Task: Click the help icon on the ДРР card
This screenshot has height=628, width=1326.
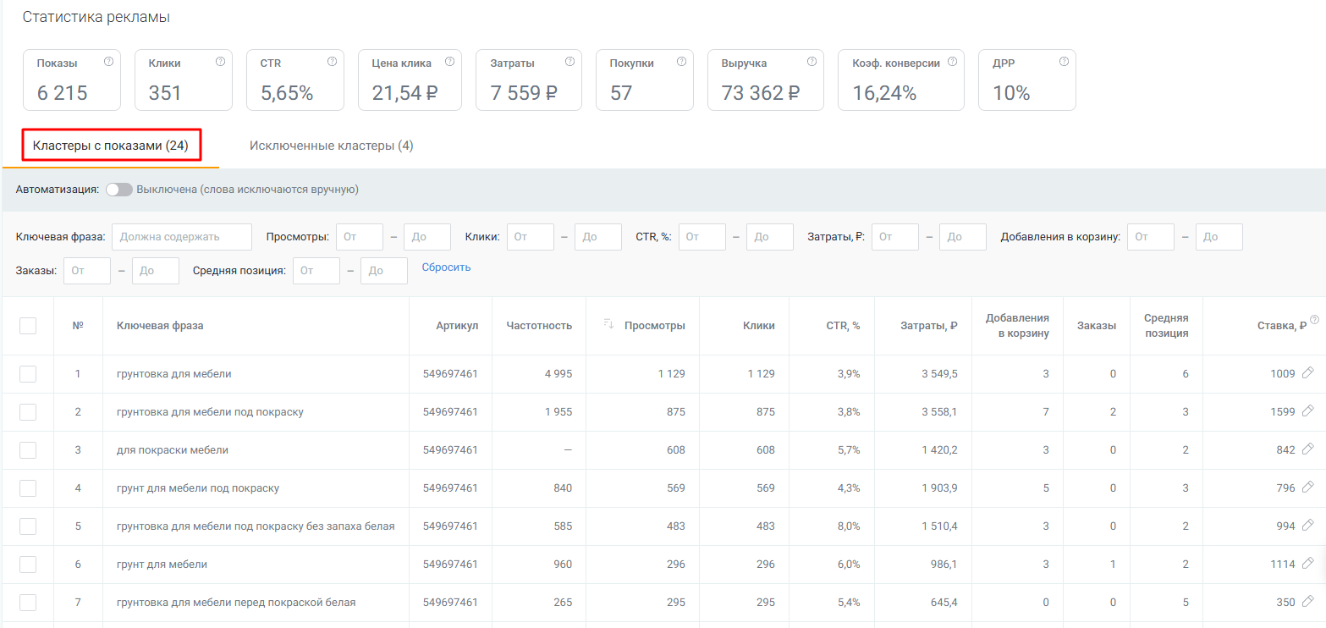Action: pyautogui.click(x=1064, y=62)
